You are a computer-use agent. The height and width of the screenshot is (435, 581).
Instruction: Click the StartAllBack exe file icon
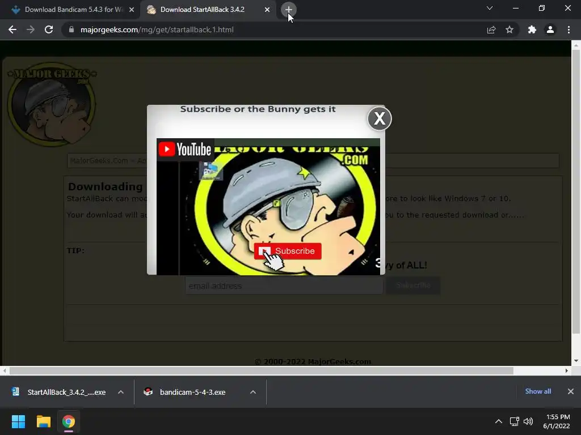click(15, 391)
